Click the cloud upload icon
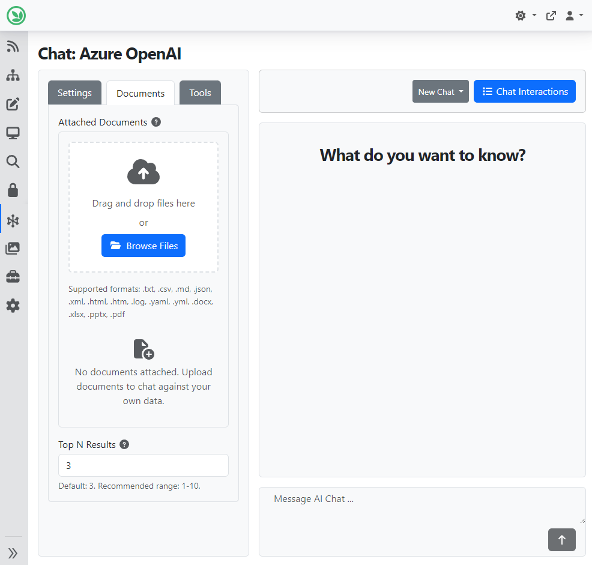The image size is (592, 565). (x=143, y=172)
